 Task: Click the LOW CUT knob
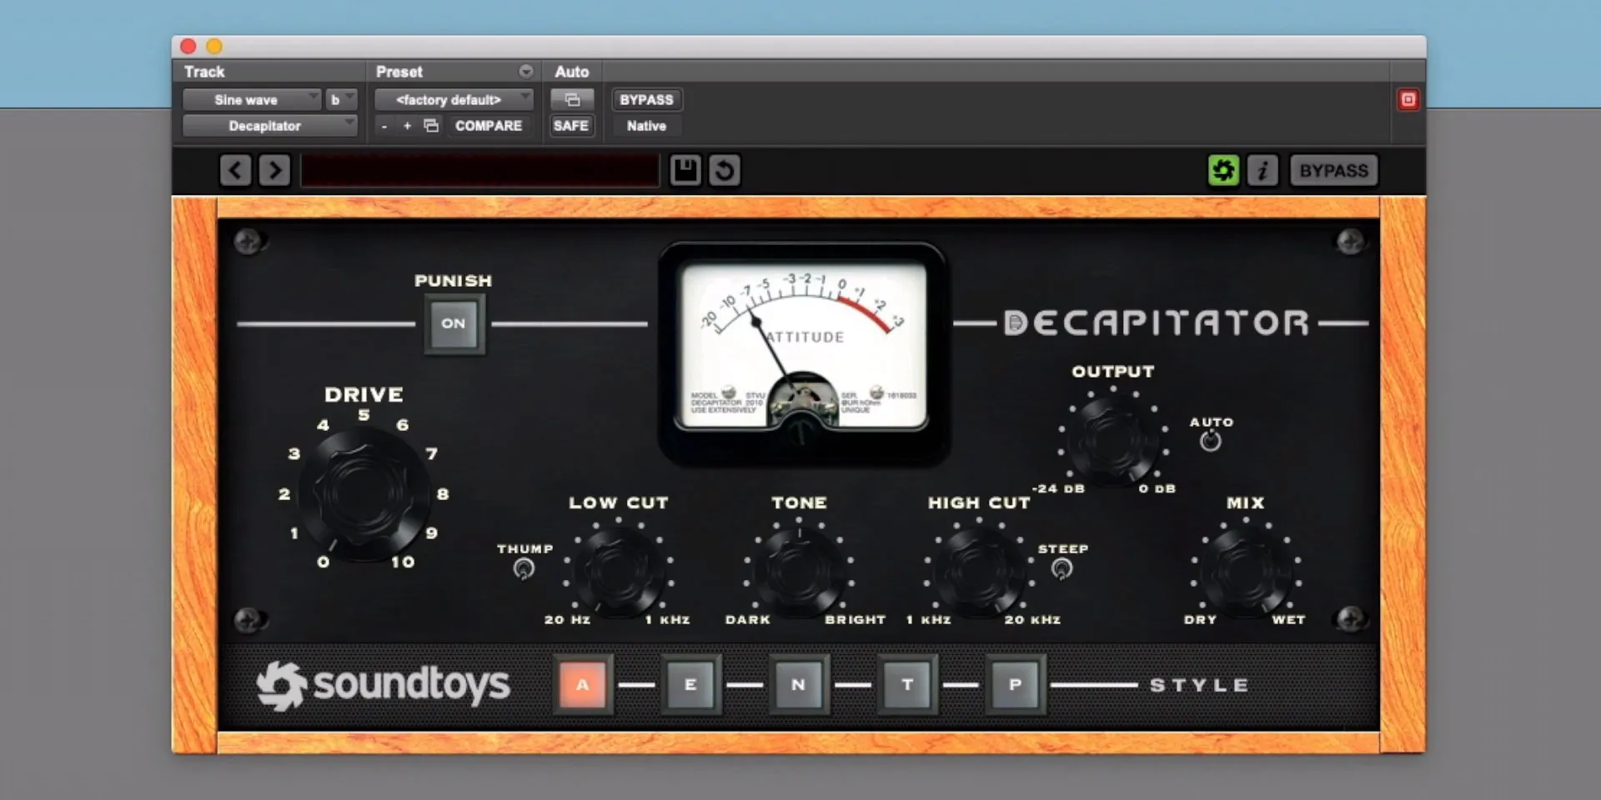coord(618,572)
